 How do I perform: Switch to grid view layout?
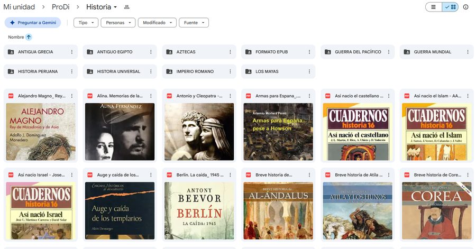point(450,7)
